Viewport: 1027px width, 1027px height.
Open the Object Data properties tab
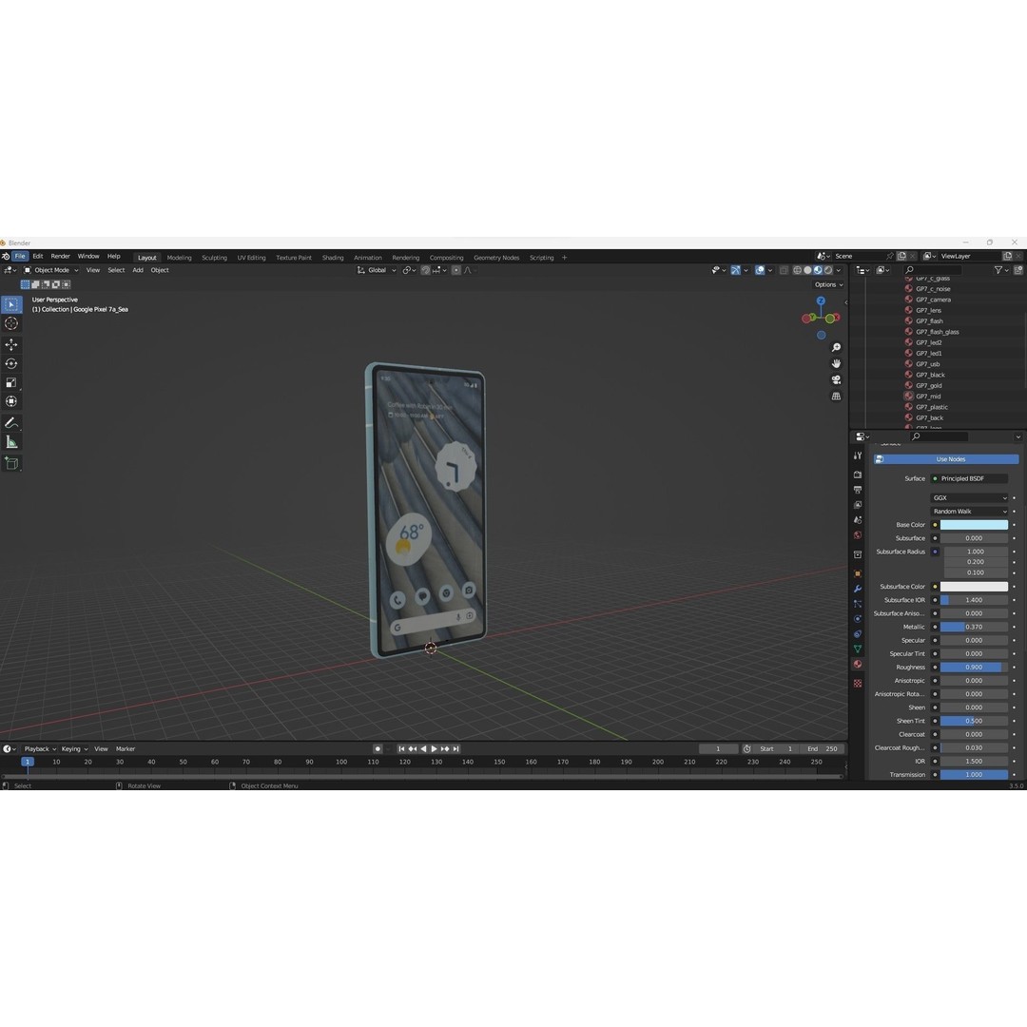point(858,649)
